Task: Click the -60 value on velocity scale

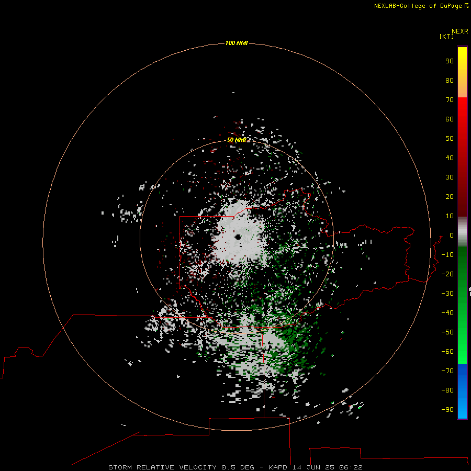Action: 447,352
